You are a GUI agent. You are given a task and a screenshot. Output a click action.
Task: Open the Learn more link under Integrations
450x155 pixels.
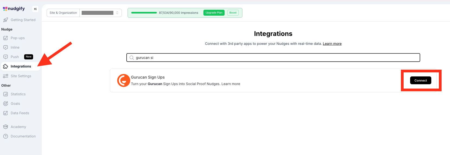(x=332, y=44)
